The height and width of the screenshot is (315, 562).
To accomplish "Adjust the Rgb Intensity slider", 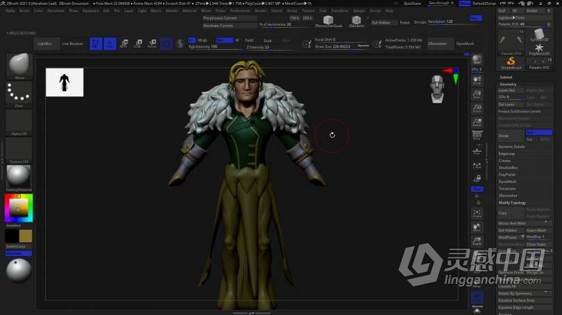I will pyautogui.click(x=215, y=47).
